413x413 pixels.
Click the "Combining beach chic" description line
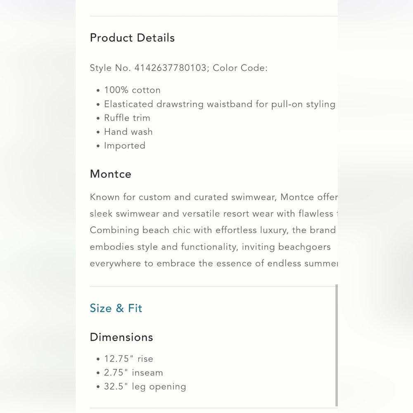[x=213, y=230]
